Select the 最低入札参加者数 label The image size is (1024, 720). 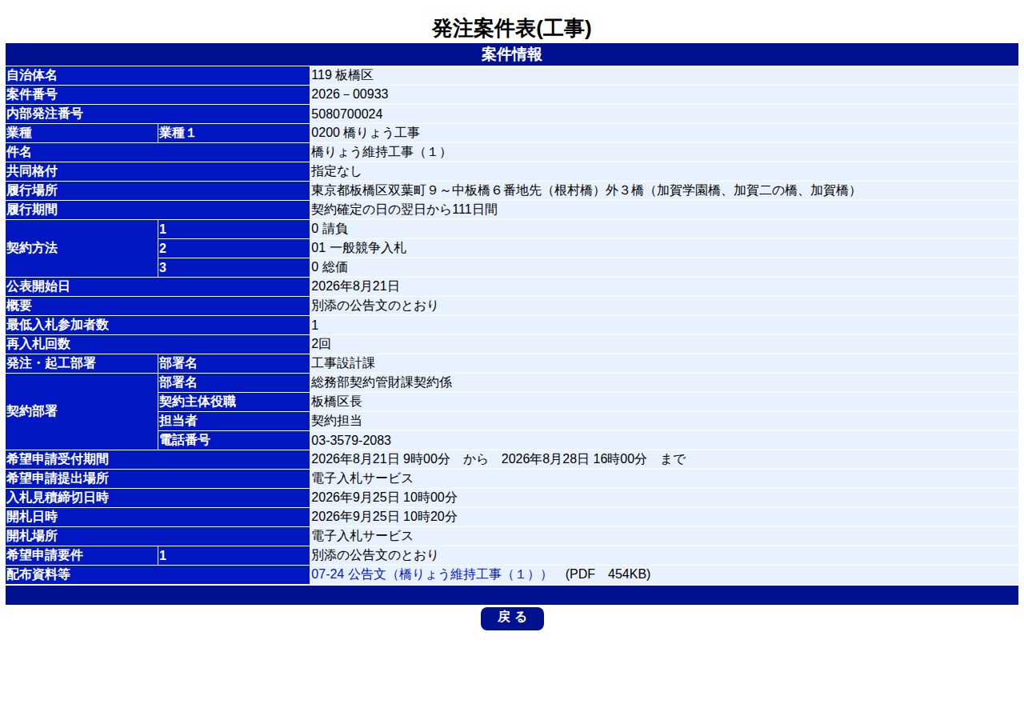[x=58, y=325]
